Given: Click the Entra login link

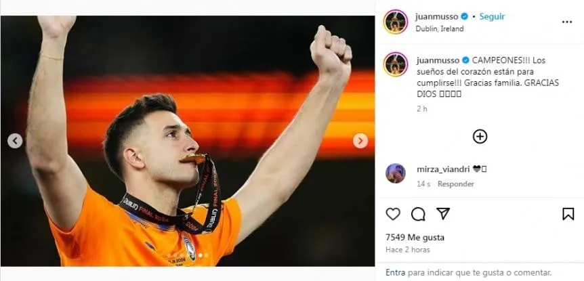Looking at the screenshot, I should pyautogui.click(x=396, y=272).
